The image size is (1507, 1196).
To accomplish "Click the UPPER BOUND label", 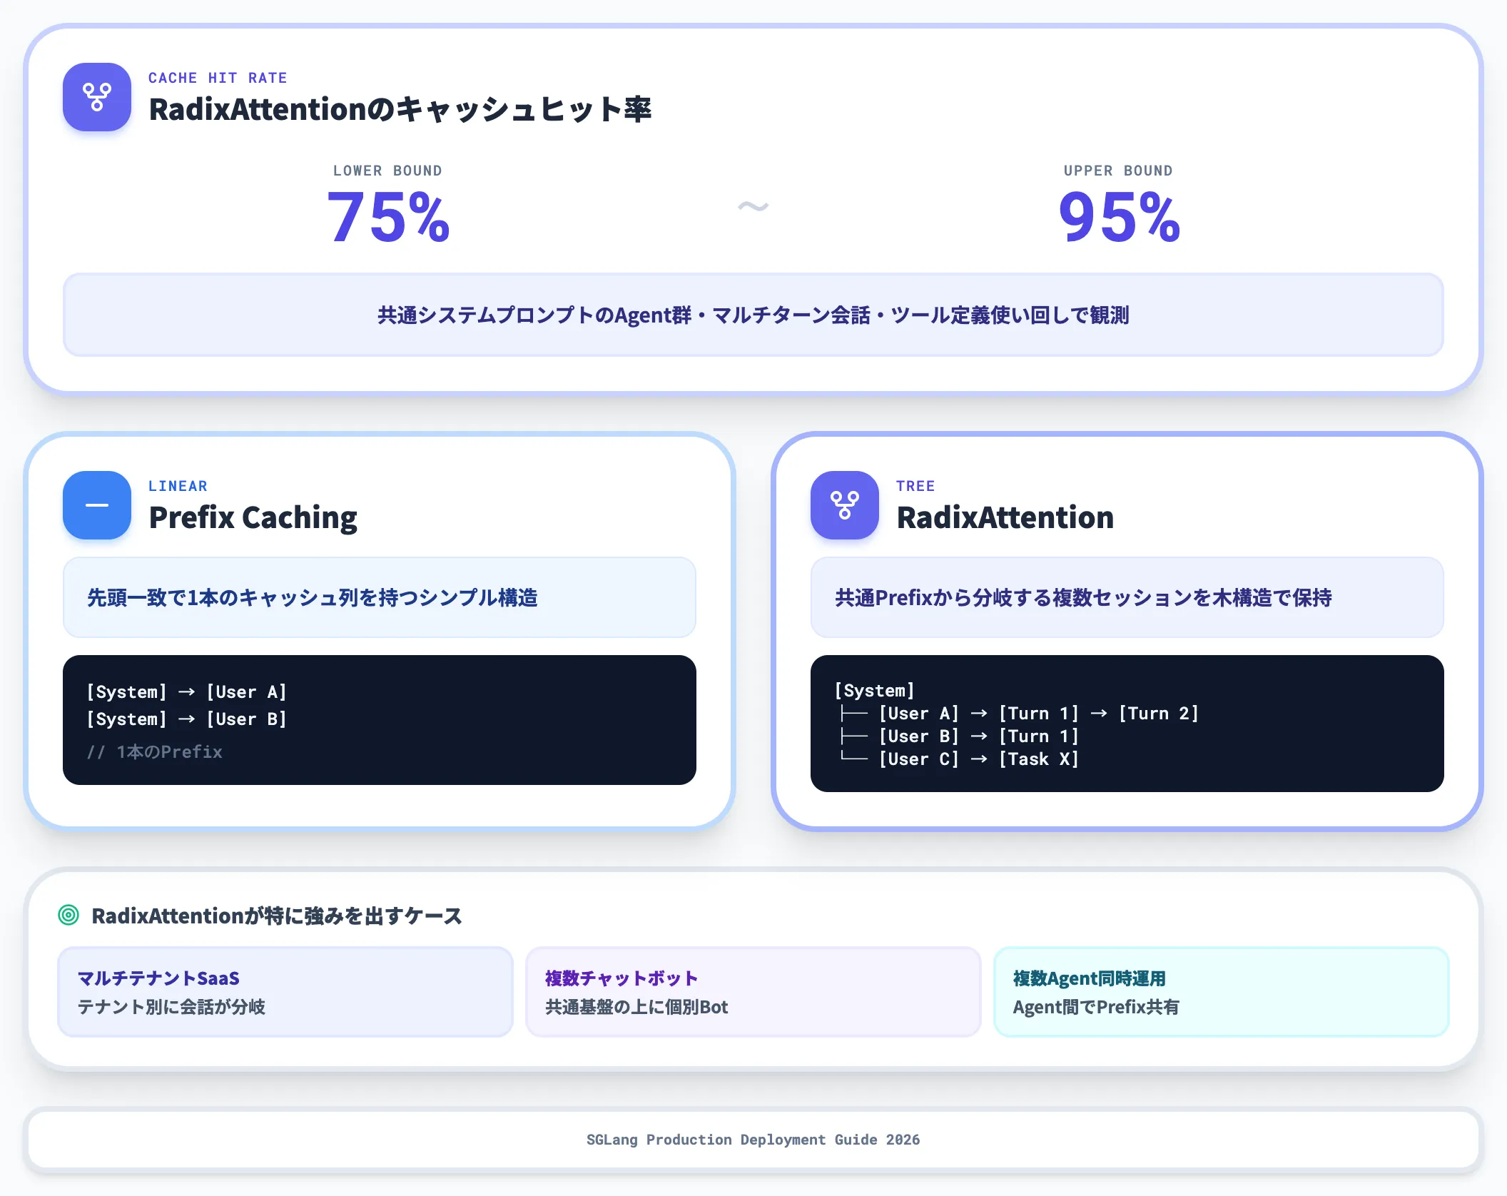I will coord(1118,171).
